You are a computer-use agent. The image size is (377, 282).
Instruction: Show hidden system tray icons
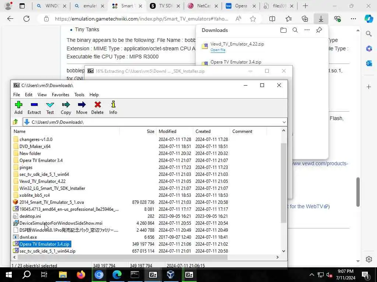tap(311, 275)
